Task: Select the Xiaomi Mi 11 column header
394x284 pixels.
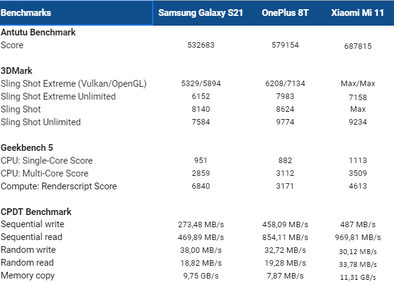Action: click(x=357, y=13)
